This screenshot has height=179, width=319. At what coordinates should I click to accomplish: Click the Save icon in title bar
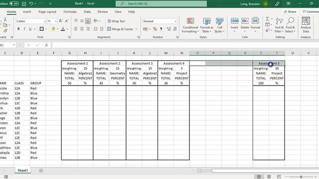pos(24,3)
